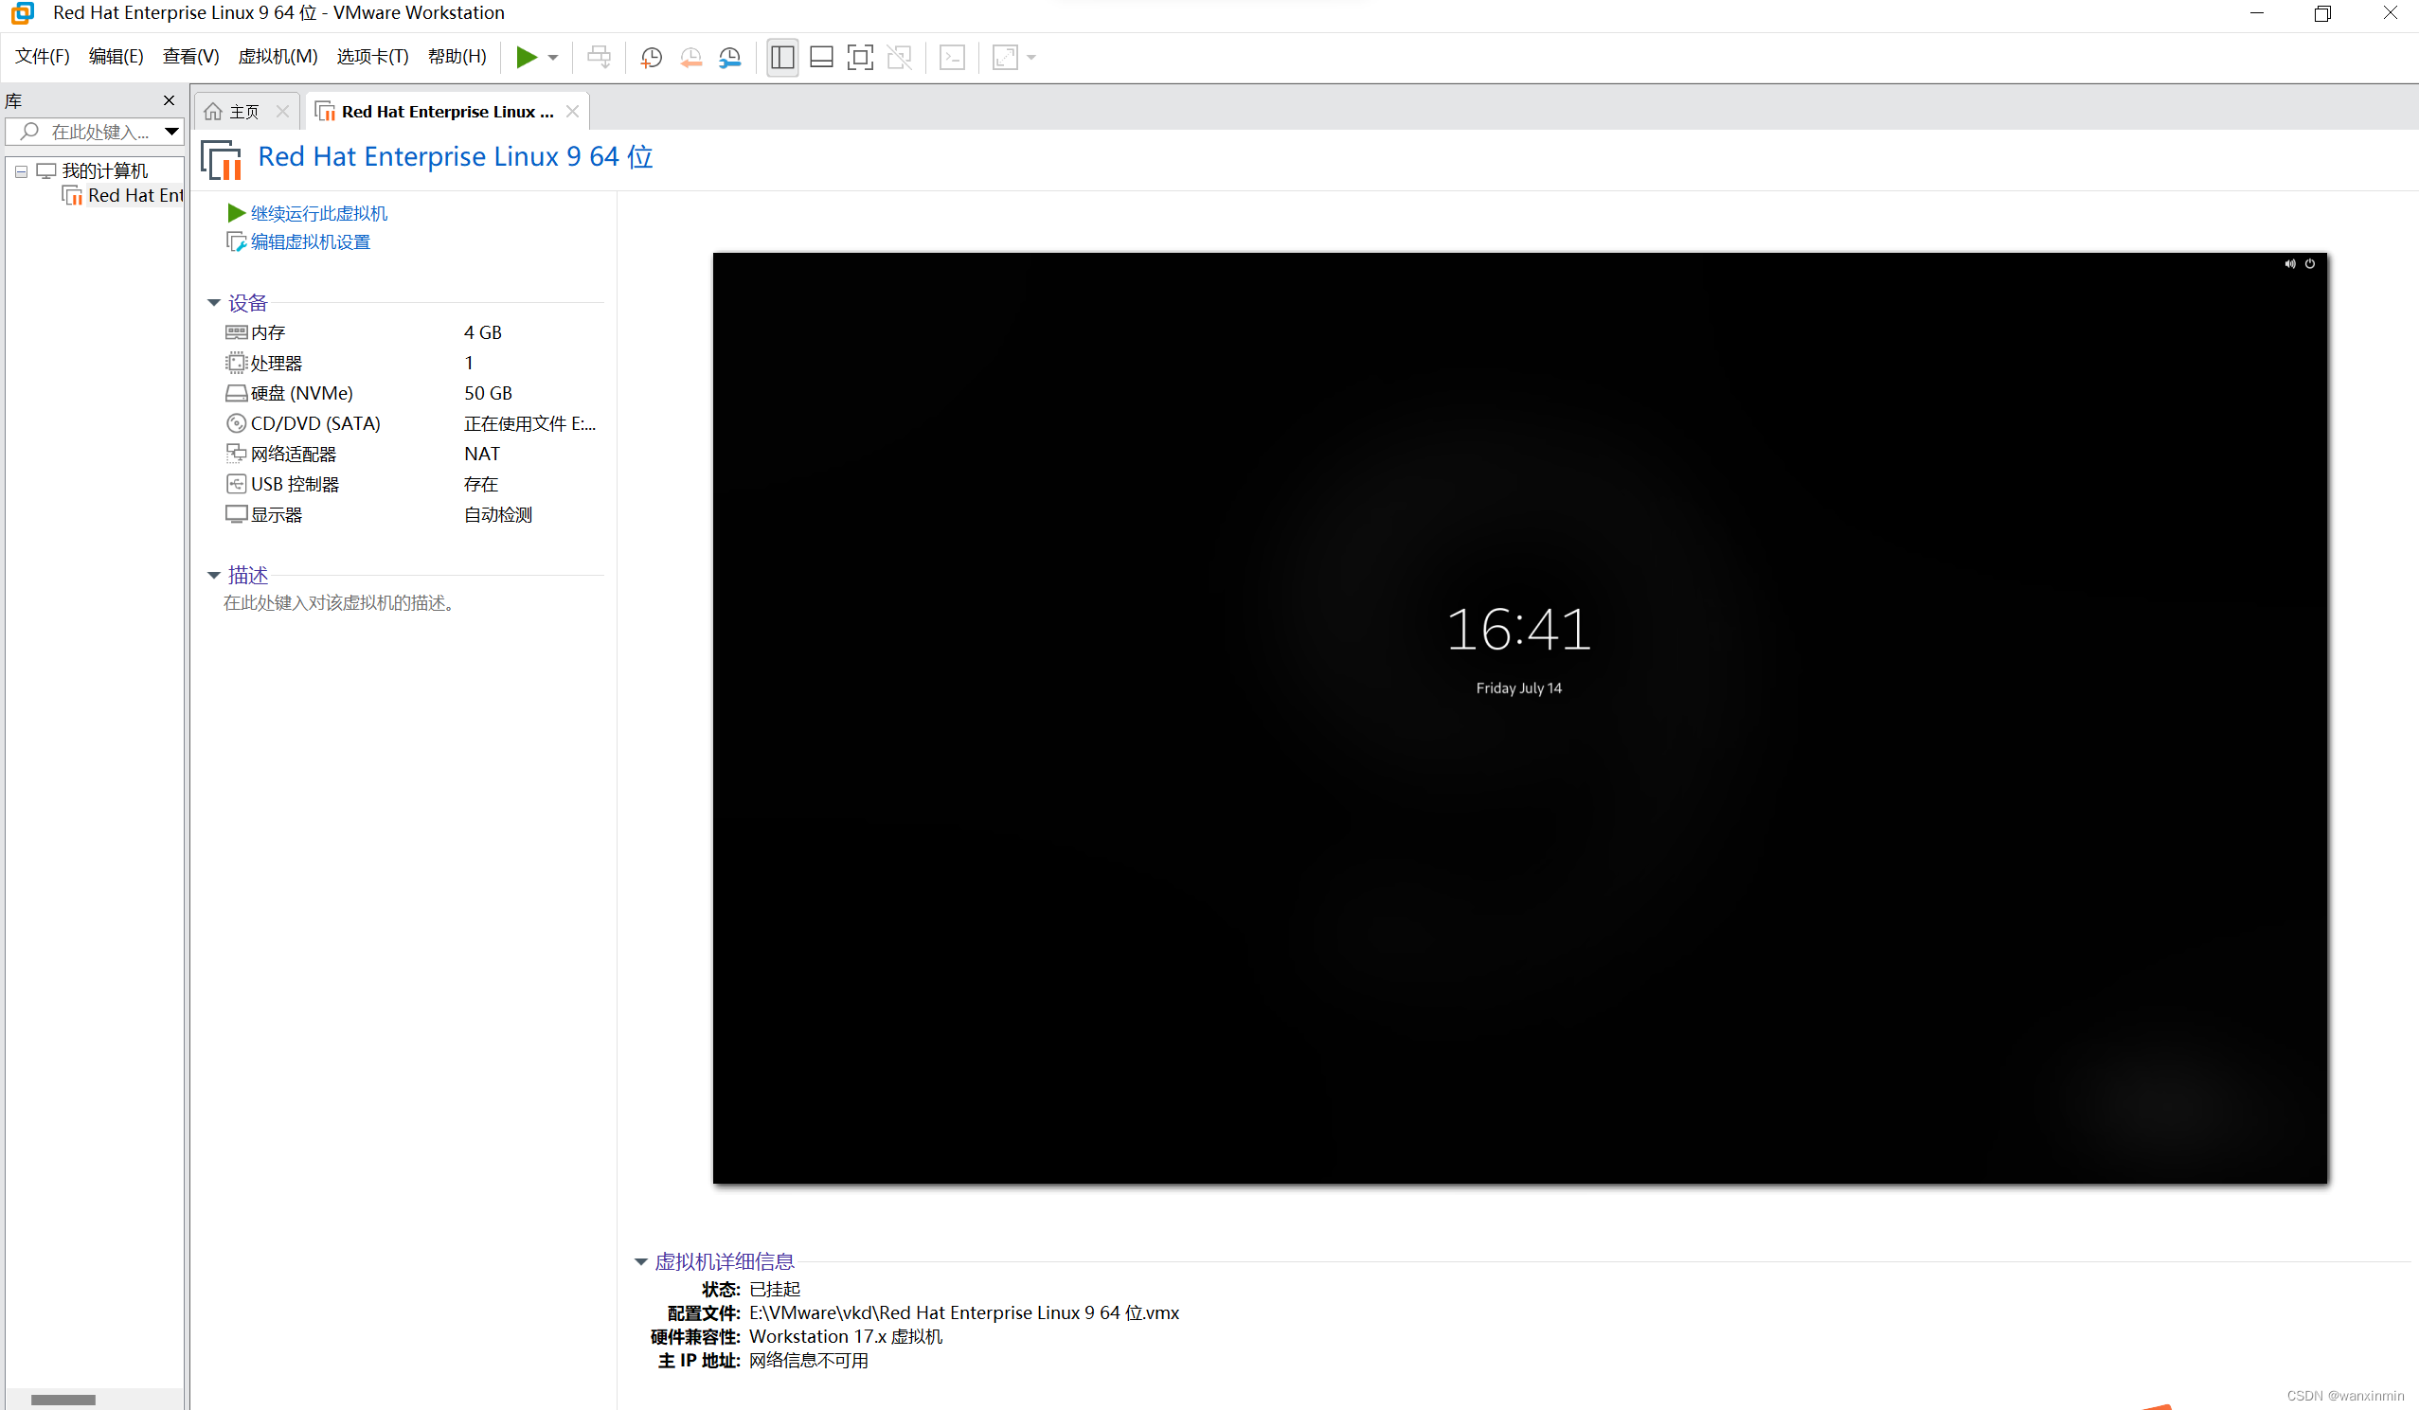
Task: Click the display value 自动检测
Action: [497, 515]
